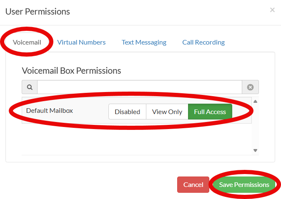Image resolution: width=281 pixels, height=199 pixels.
Task: Go to the Text Messaging tab
Action: [144, 42]
